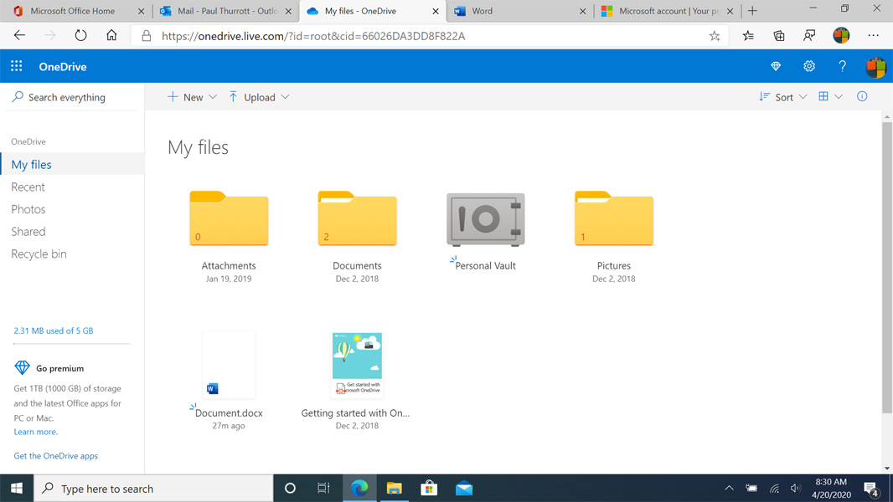Open the Personal Vault safe
Screen dimensions: 893x502
(485, 220)
